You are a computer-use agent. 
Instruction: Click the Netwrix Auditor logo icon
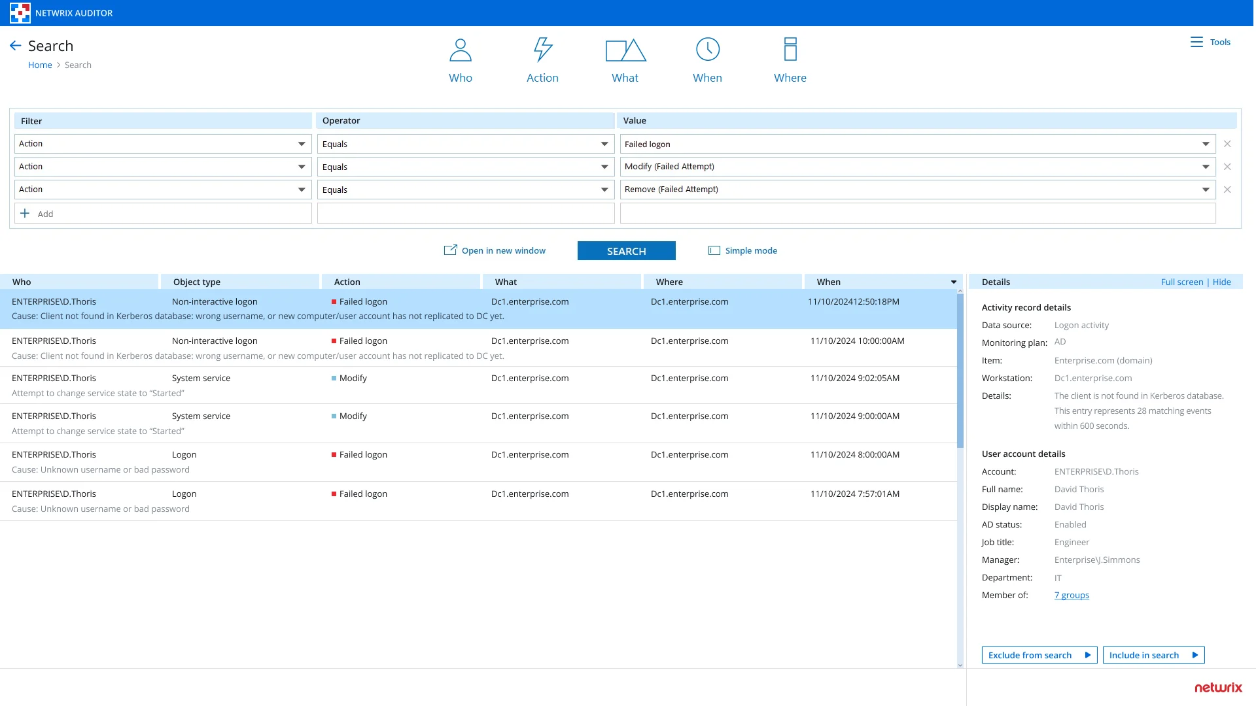click(x=20, y=13)
